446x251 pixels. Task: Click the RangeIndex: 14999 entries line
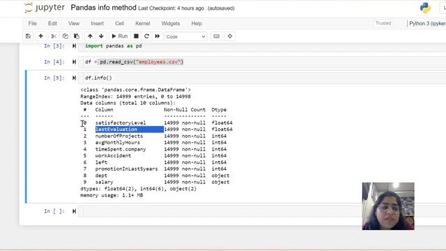pyautogui.click(x=135, y=96)
